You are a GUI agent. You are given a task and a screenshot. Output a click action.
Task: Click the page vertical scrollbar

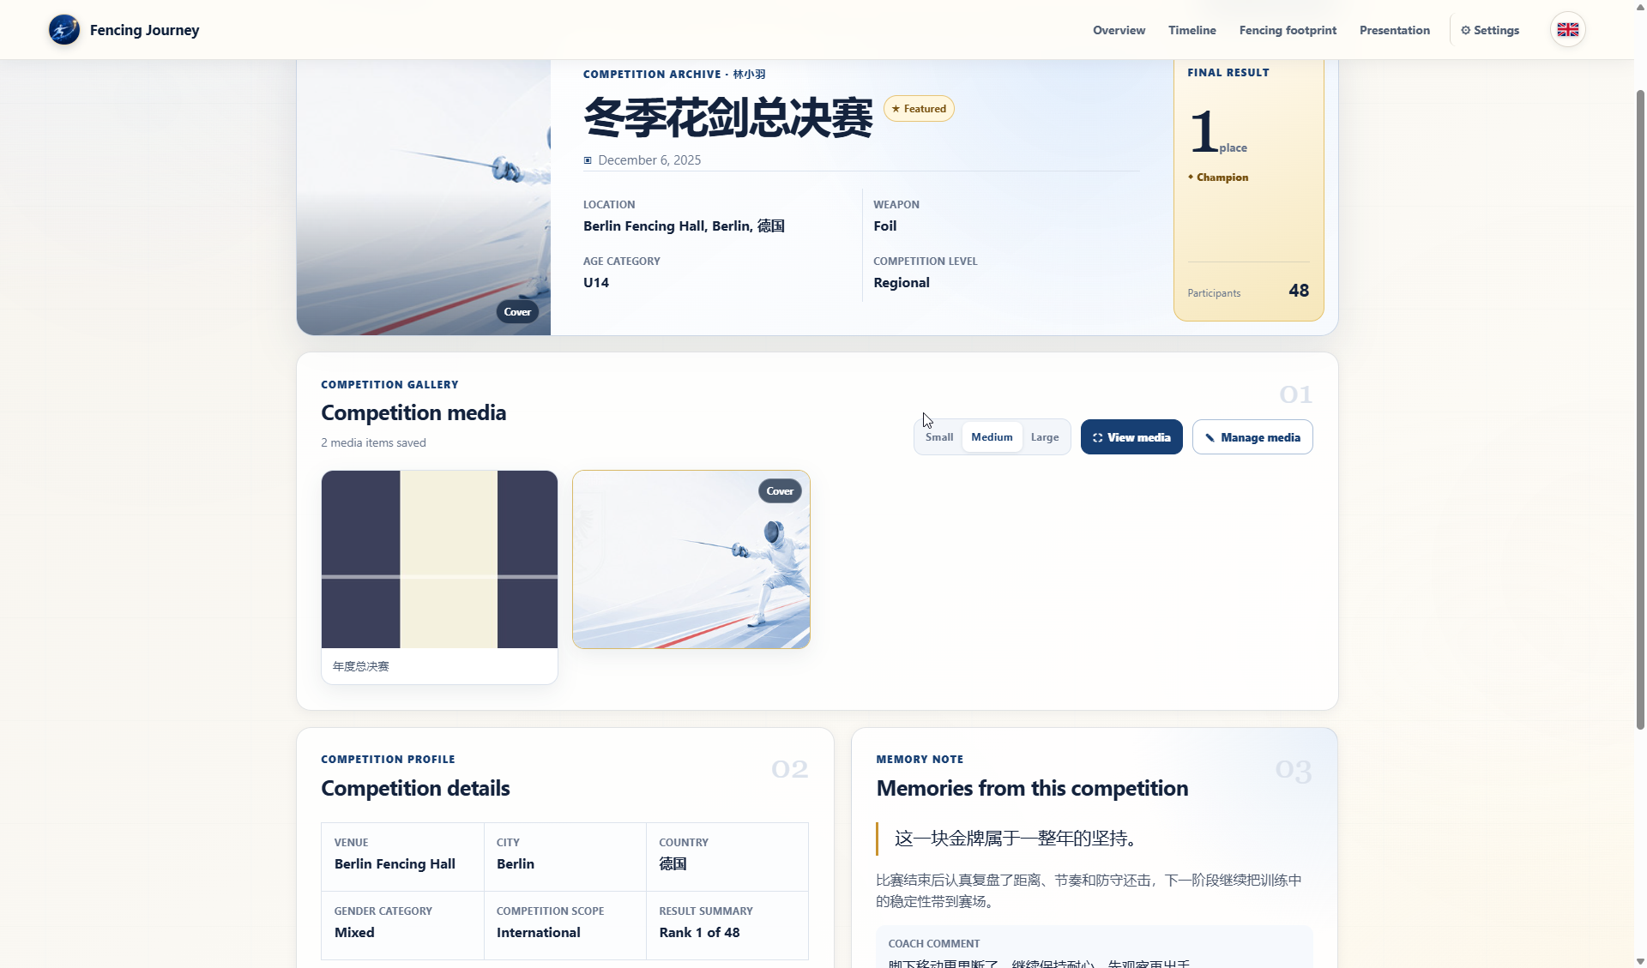[1640, 410]
